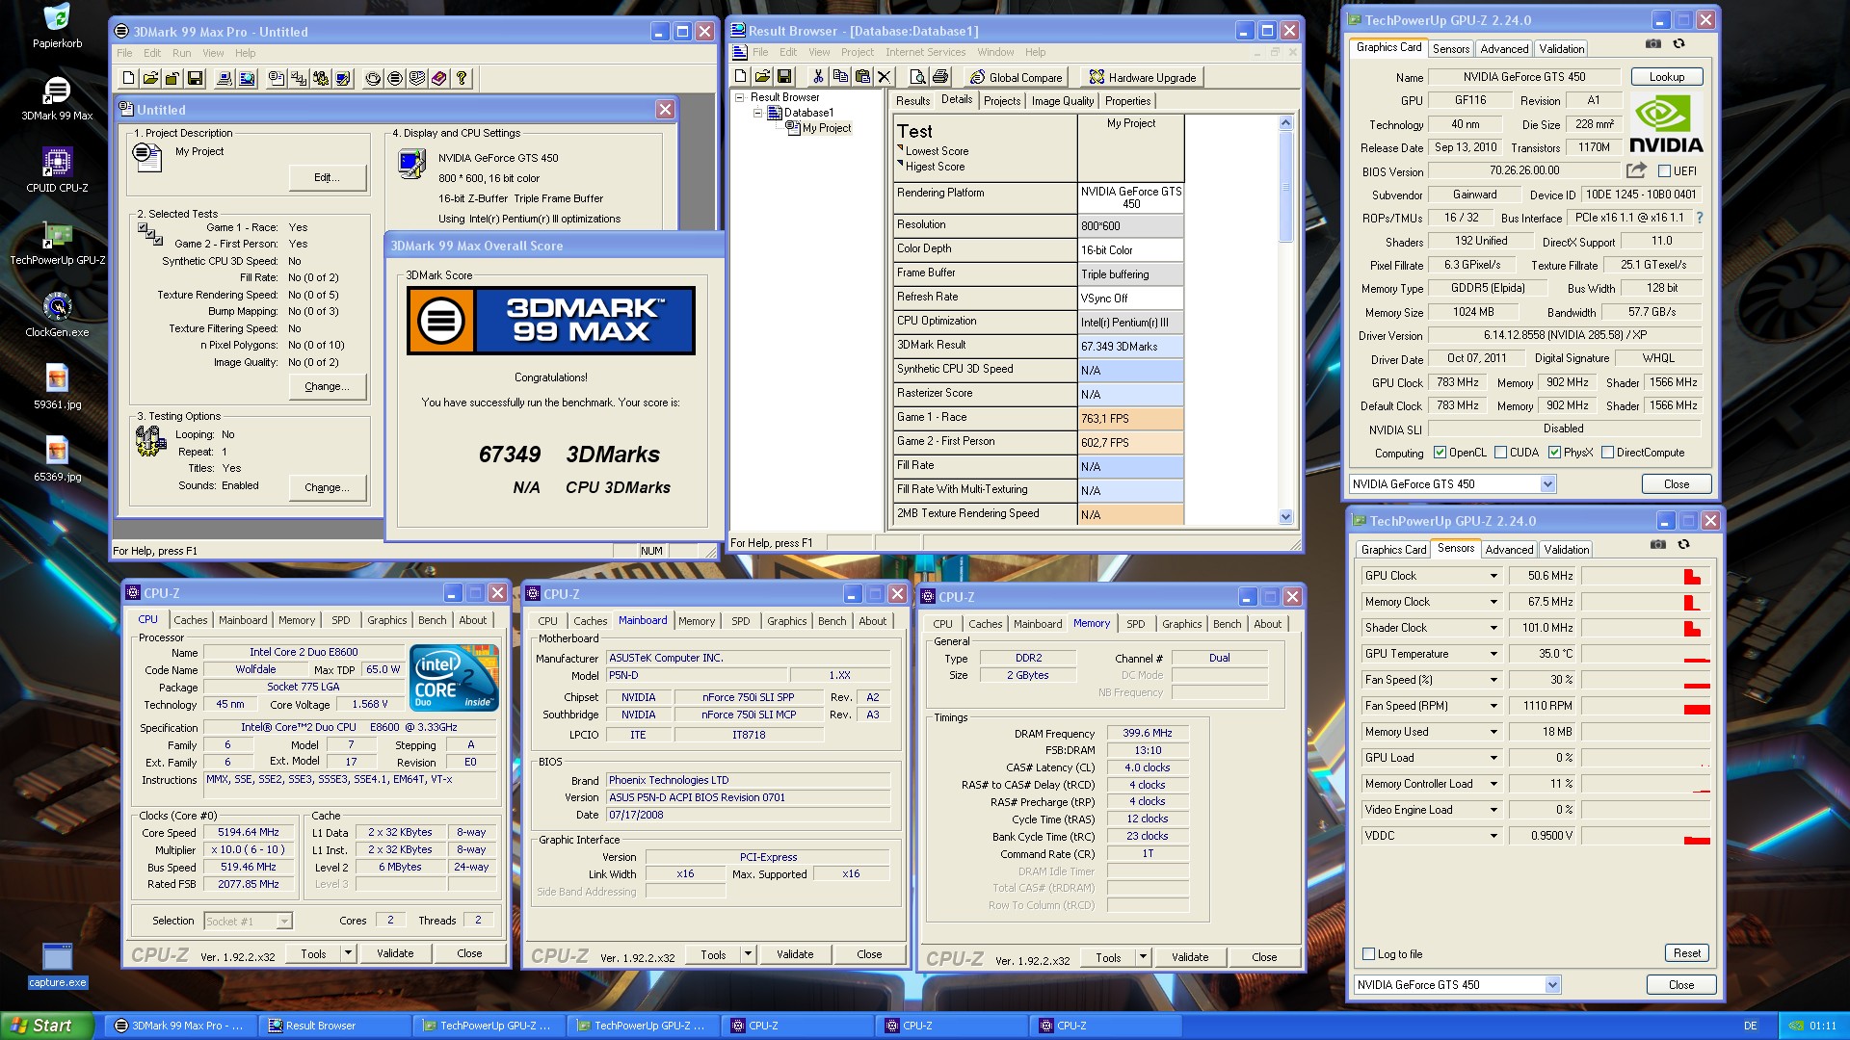This screenshot has width=1850, height=1040.
Task: Collapse Result Browser tree root node
Action: click(739, 97)
